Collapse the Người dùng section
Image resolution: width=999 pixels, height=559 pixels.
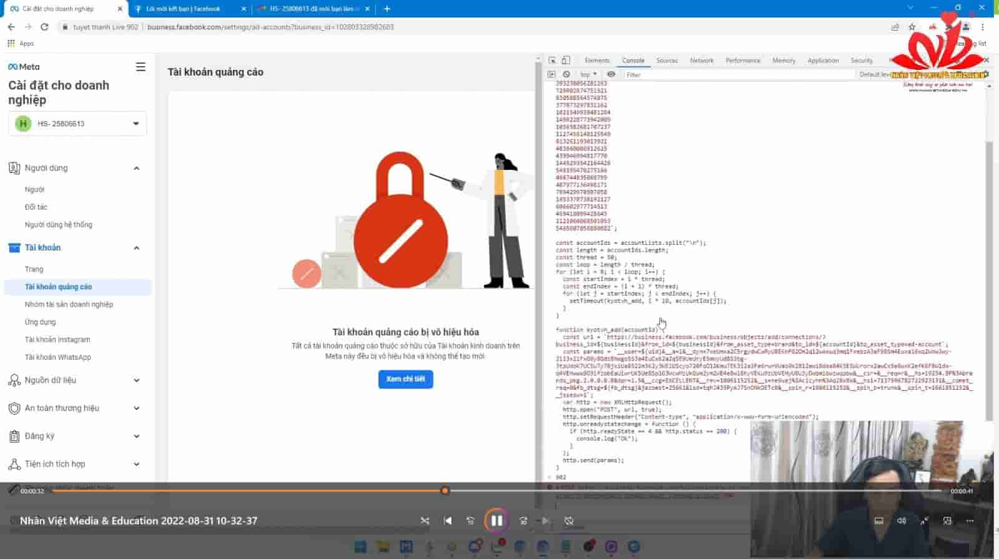point(137,168)
